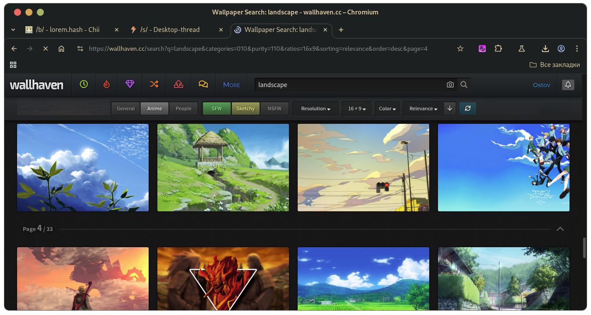This screenshot has height=315, width=591.
Task: Open the Chromium three-dot menu
Action: point(577,49)
